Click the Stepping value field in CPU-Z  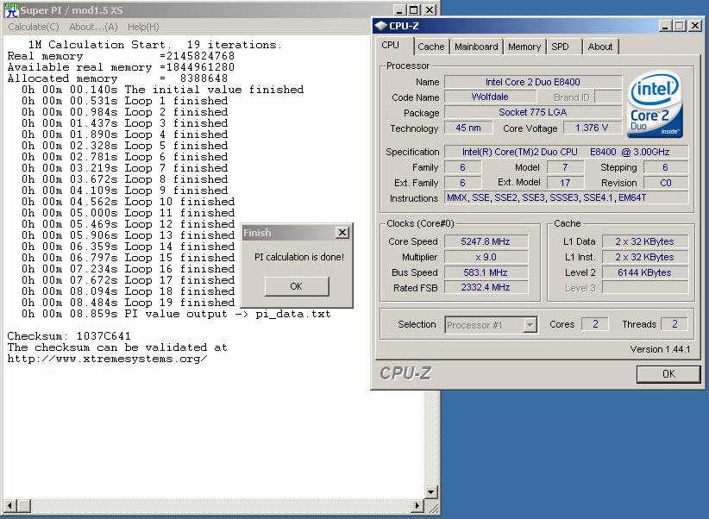point(666,167)
